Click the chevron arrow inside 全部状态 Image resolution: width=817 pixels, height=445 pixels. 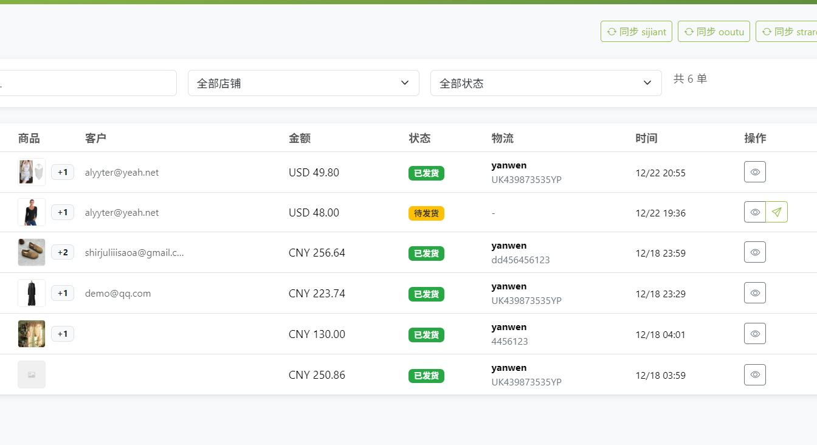point(647,83)
